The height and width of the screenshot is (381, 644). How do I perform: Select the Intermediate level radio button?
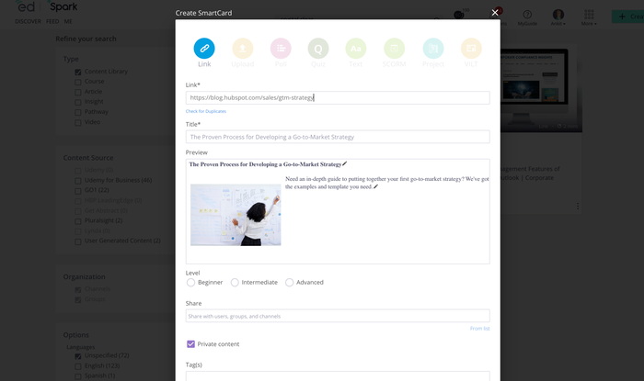point(235,282)
